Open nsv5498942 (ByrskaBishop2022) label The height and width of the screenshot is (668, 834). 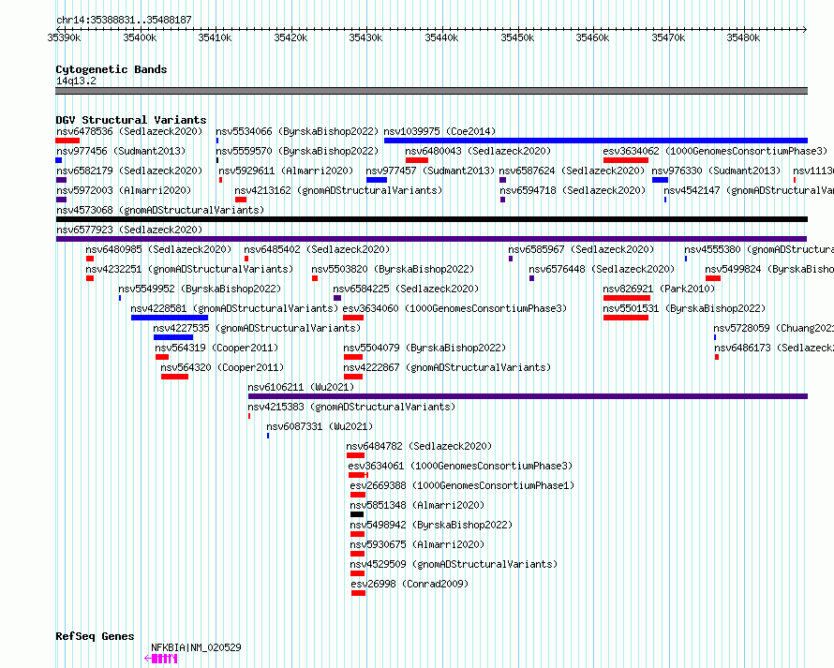coord(431,525)
